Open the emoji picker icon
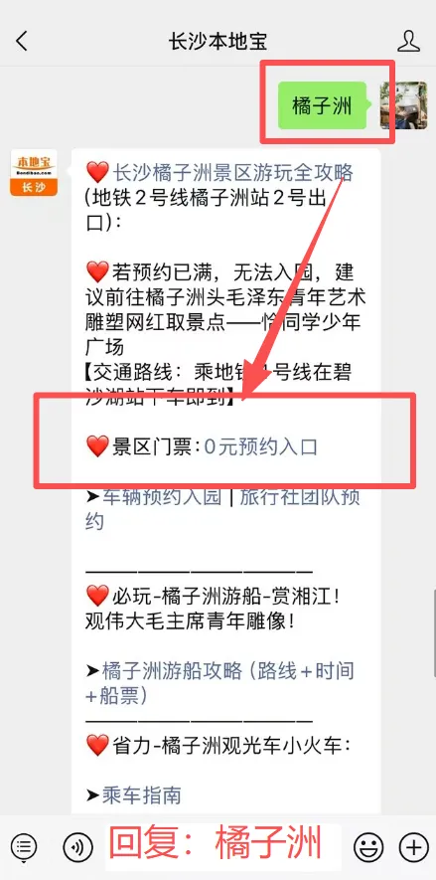The image size is (436, 880). pos(368,846)
